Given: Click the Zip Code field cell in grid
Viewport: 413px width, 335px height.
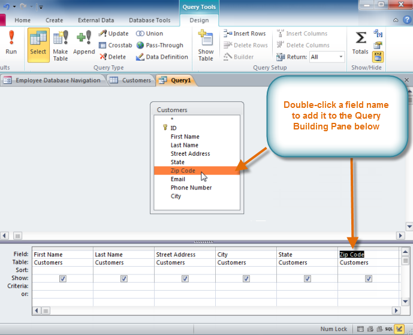Looking at the screenshot, I should (x=369, y=254).
